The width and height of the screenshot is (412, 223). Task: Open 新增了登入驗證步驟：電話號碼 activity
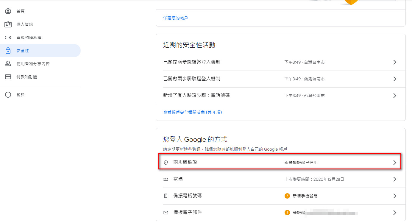point(281,96)
